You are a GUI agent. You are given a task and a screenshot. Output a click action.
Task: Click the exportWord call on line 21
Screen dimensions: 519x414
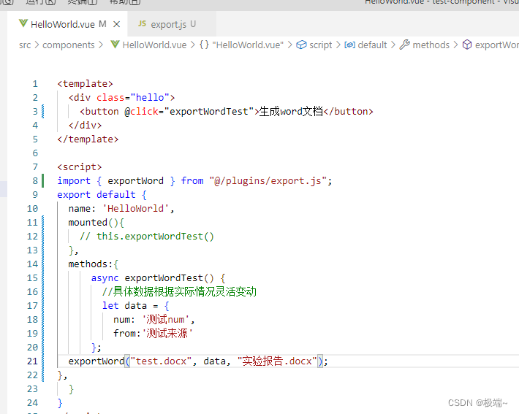[x=96, y=361]
